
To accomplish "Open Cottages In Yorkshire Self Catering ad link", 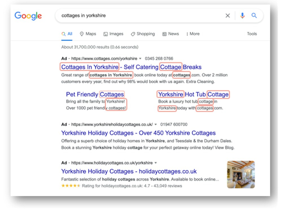I will pyautogui.click(x=131, y=67).
